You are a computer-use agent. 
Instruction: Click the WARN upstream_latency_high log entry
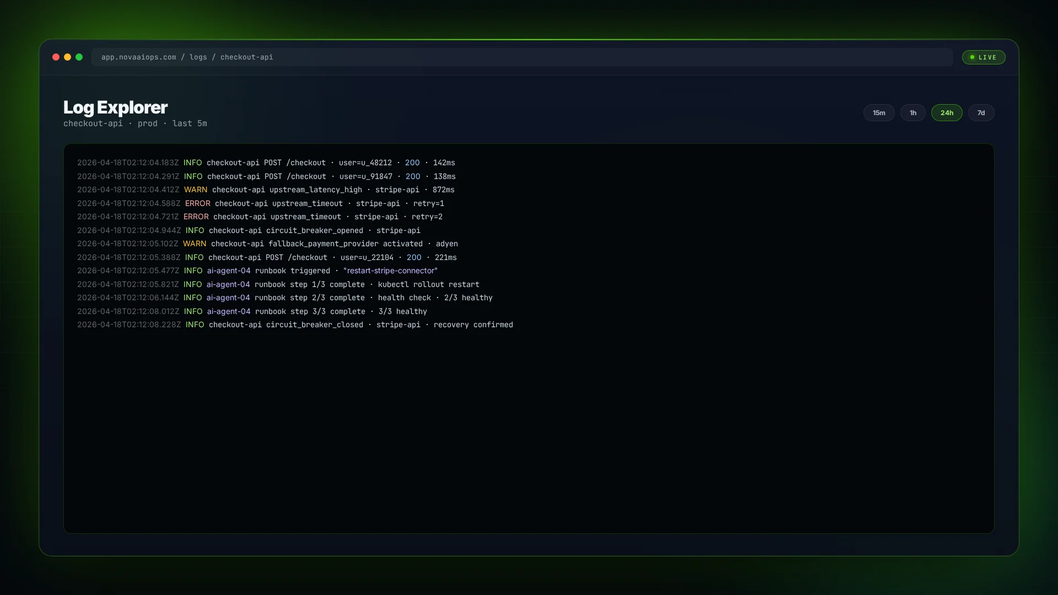266,190
